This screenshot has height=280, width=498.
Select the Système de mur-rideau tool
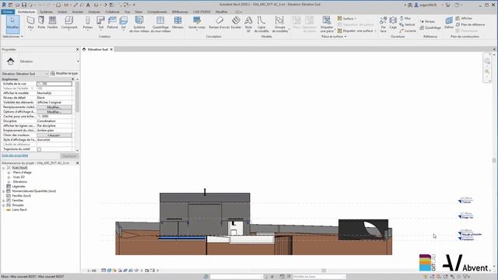point(139,24)
